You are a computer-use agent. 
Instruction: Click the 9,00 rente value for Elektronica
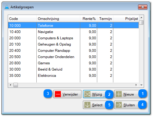(x=92, y=76)
